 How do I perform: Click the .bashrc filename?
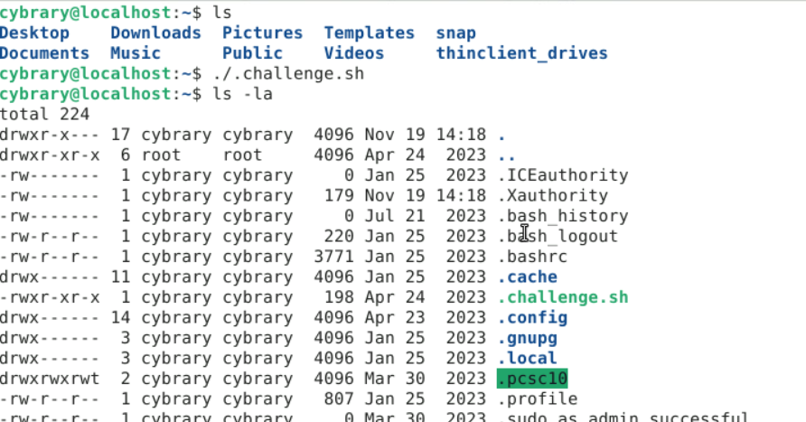coord(532,257)
